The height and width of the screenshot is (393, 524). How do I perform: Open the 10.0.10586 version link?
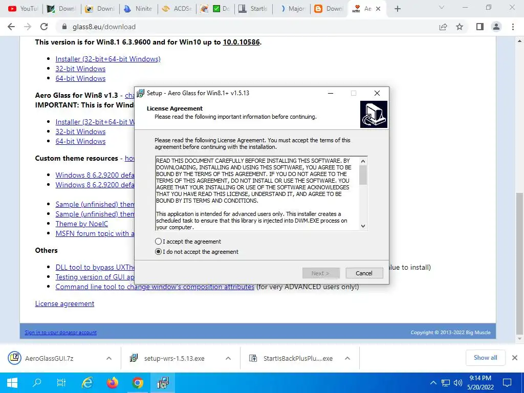[x=242, y=42]
